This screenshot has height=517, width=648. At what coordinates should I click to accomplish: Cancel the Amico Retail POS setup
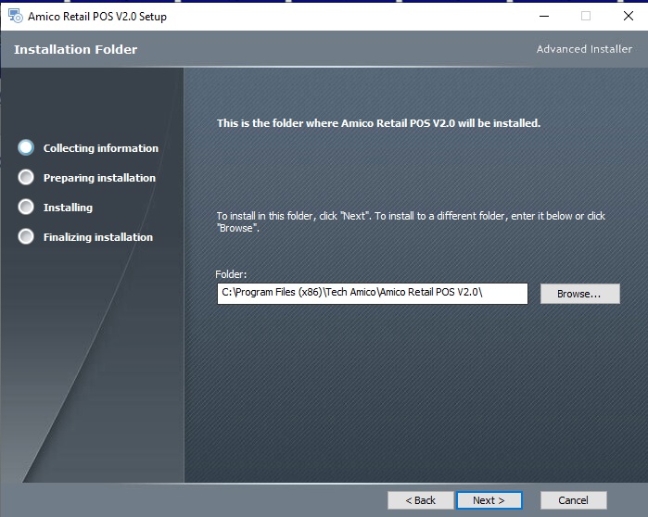click(x=573, y=500)
